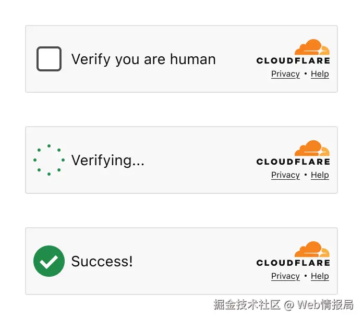Click the "Success!" status text
The height and width of the screenshot is (320, 363).
tap(102, 261)
